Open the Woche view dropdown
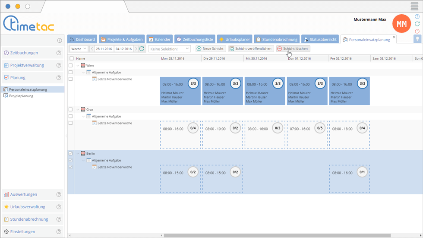 point(79,49)
